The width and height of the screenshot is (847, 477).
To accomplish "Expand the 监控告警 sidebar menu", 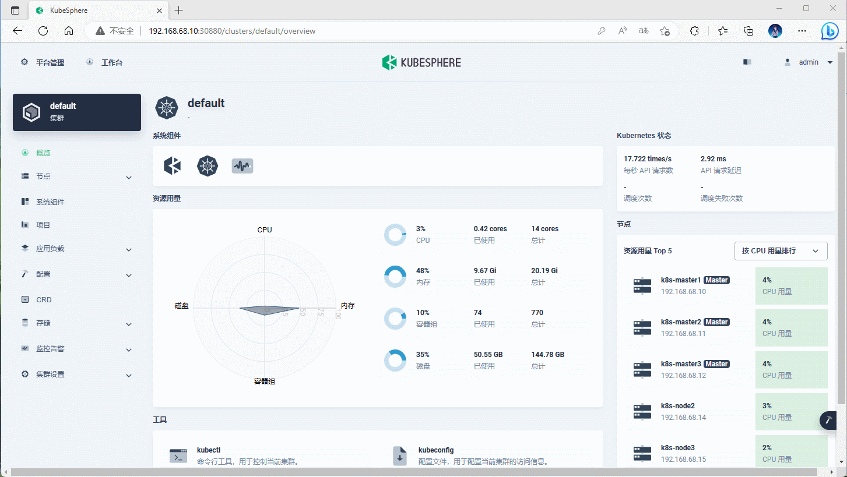I will [x=129, y=350].
